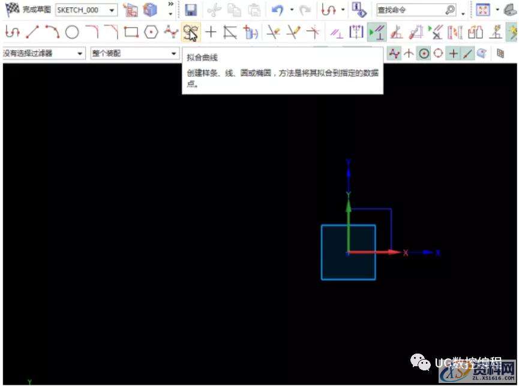Screen dimensions: 519x386
Task: Activate the Fit Curve tool
Action: point(191,32)
